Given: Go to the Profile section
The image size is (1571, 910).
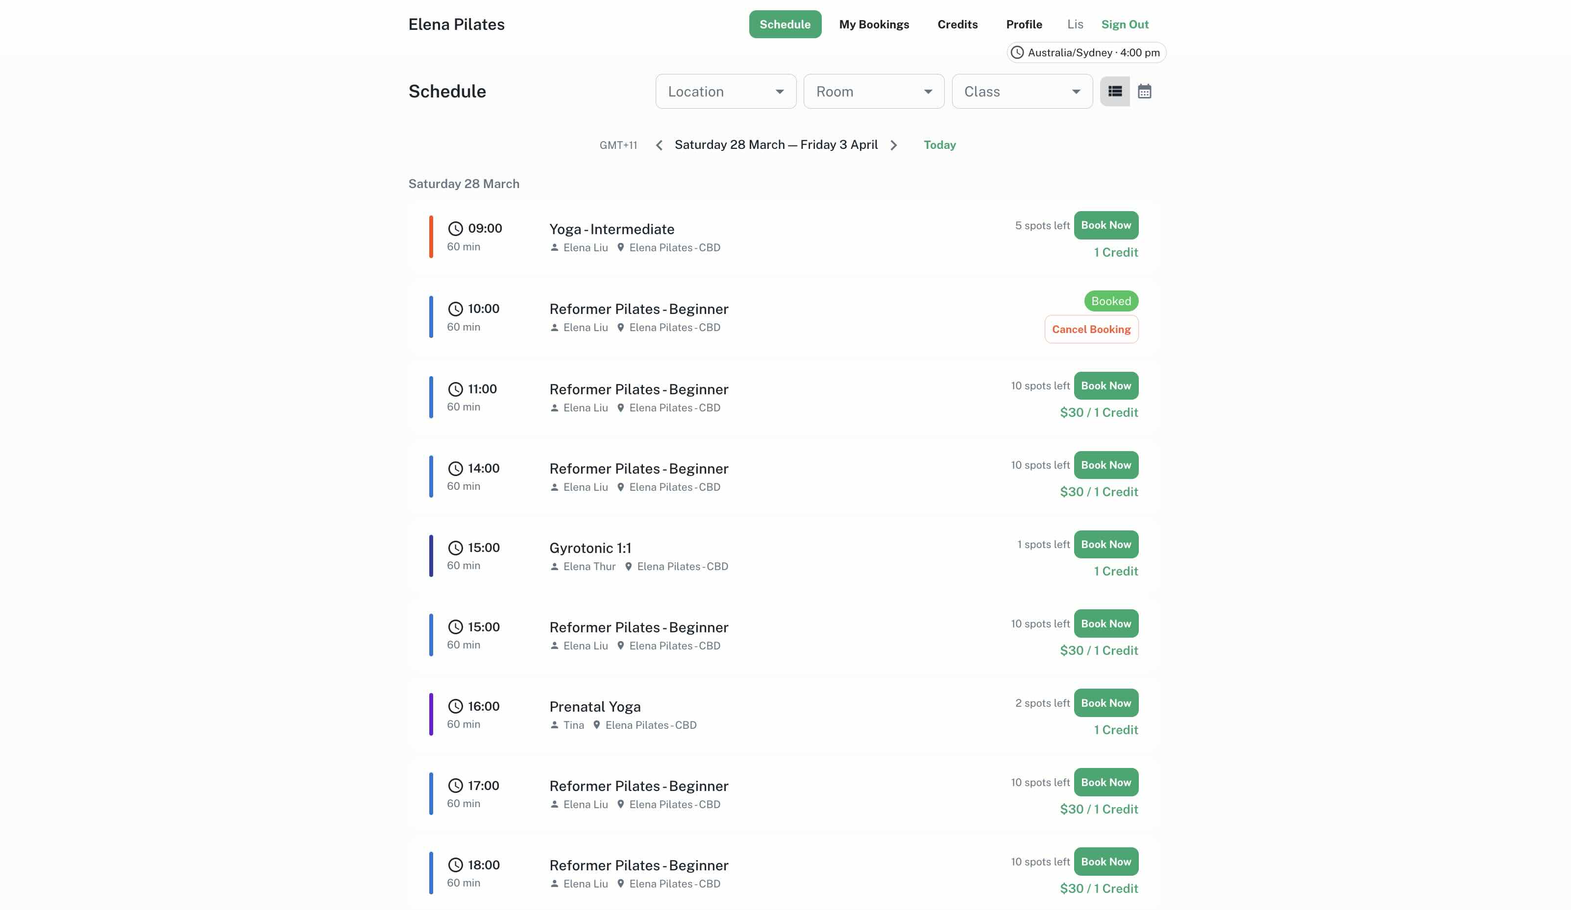Looking at the screenshot, I should click(1024, 24).
